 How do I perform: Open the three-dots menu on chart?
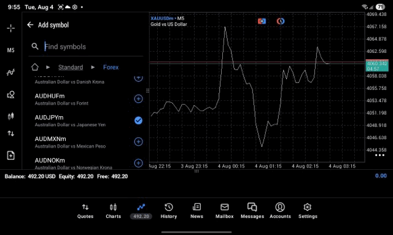(x=379, y=155)
